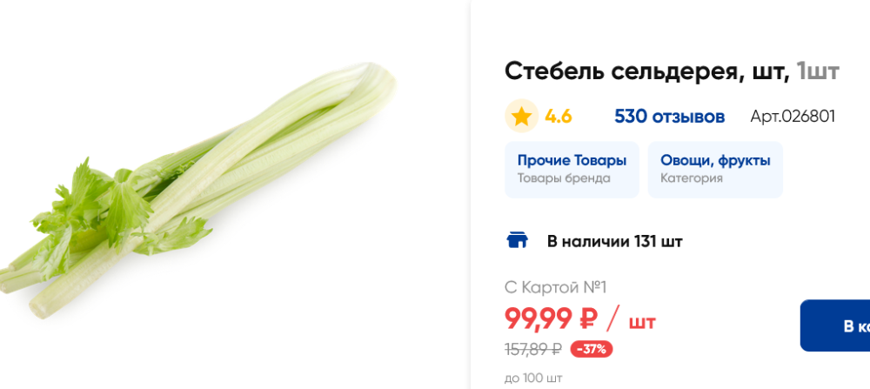Viewport: 870px width, 389px height.
Task: Click the yellow star rating icon
Action: (x=521, y=117)
